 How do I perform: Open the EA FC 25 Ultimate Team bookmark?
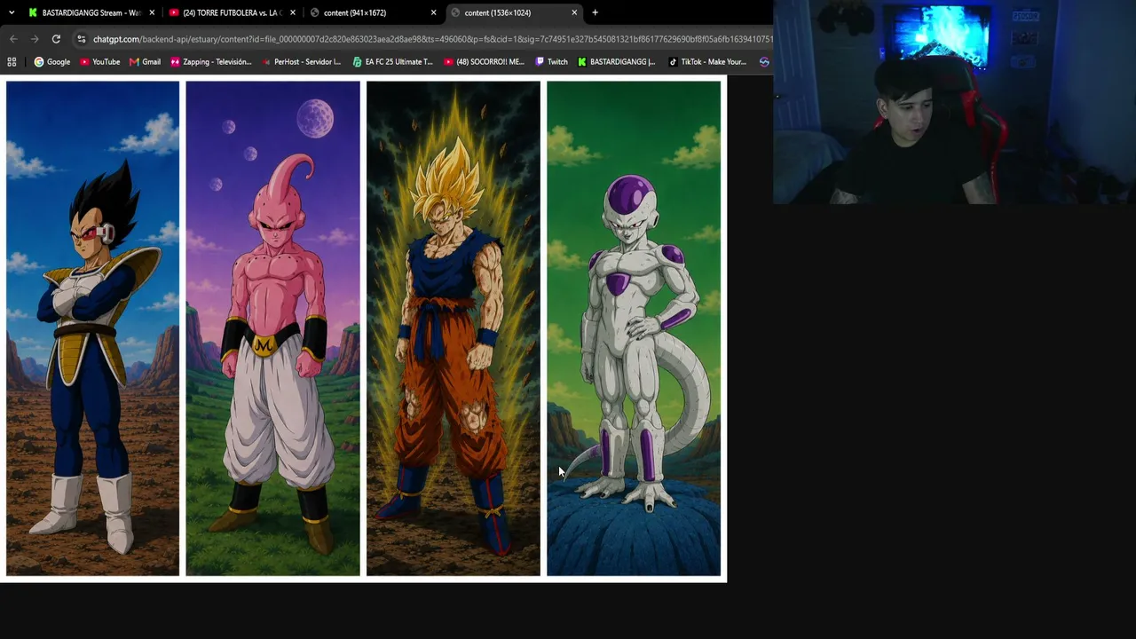[x=392, y=62]
